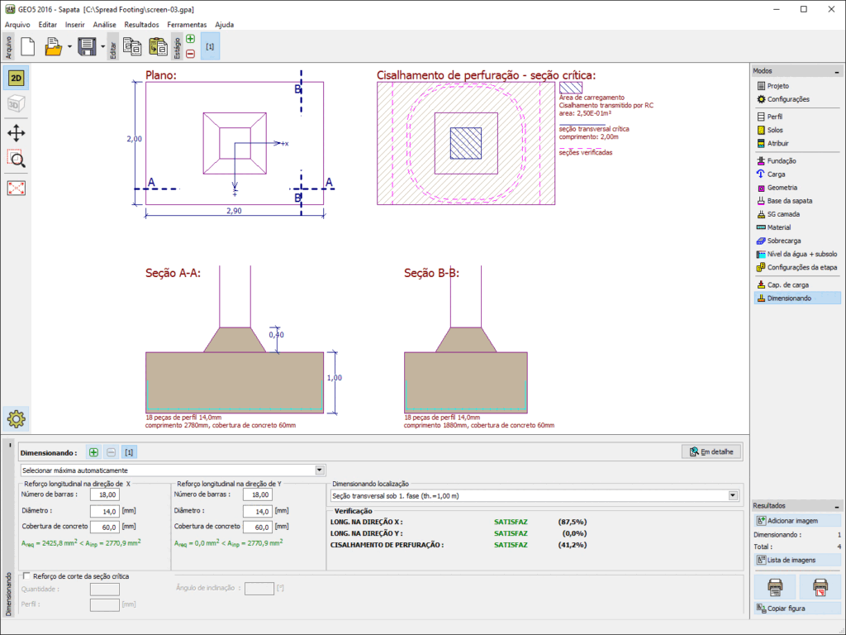
Task: Open Geometria mode
Action: pyautogui.click(x=797, y=188)
